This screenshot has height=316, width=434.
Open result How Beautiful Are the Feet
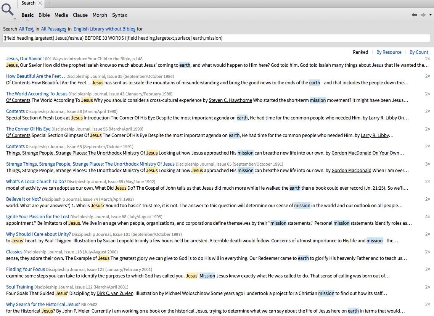pos(35,76)
